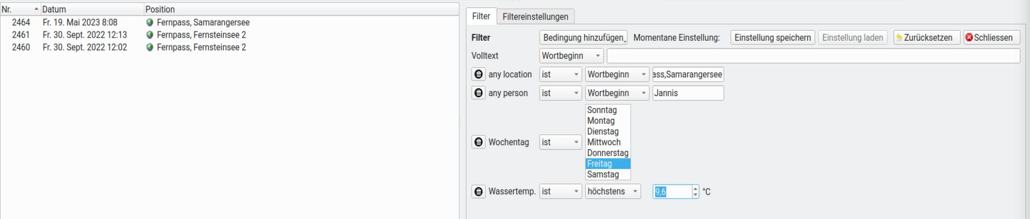The width and height of the screenshot is (1030, 219).
Task: Remove the any person filter condition
Action: (478, 93)
